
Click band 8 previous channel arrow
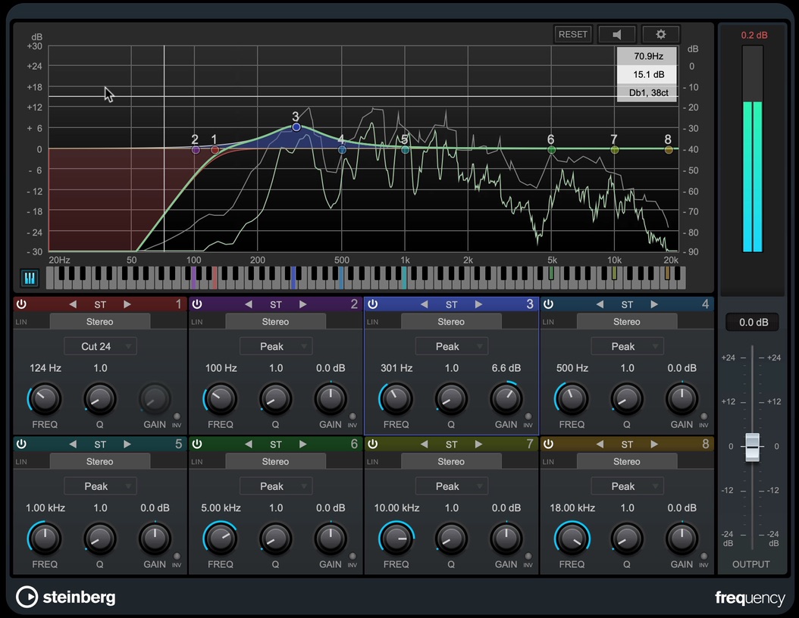point(600,445)
